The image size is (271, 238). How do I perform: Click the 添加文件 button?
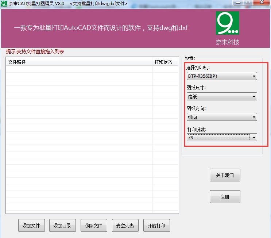pos(31,225)
